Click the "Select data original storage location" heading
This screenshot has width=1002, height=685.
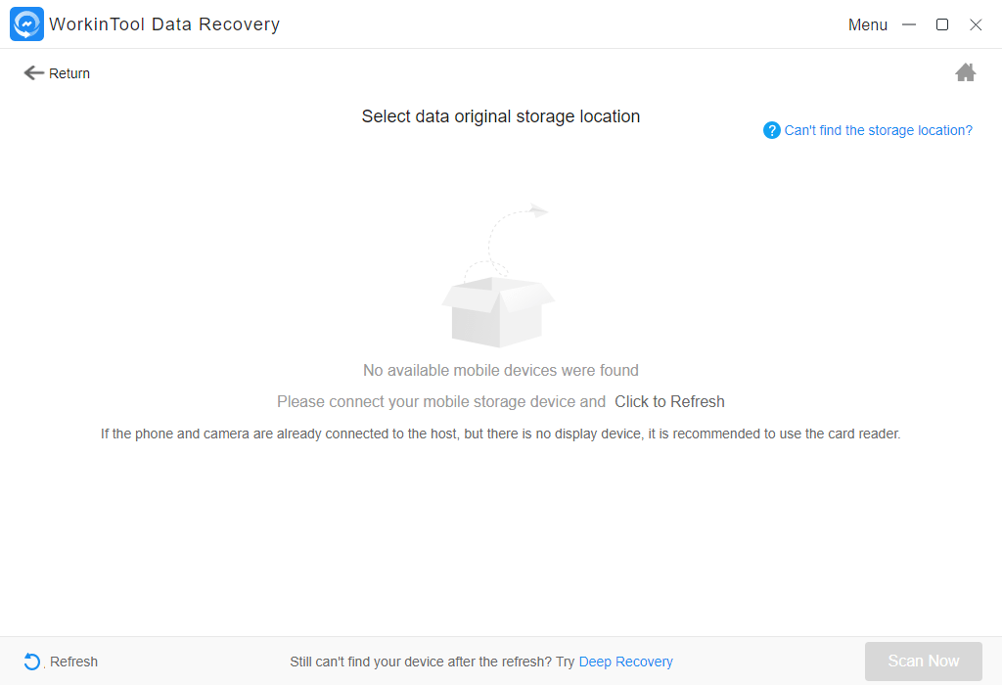coord(500,116)
